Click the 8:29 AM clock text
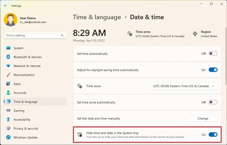 pyautogui.click(x=89, y=33)
